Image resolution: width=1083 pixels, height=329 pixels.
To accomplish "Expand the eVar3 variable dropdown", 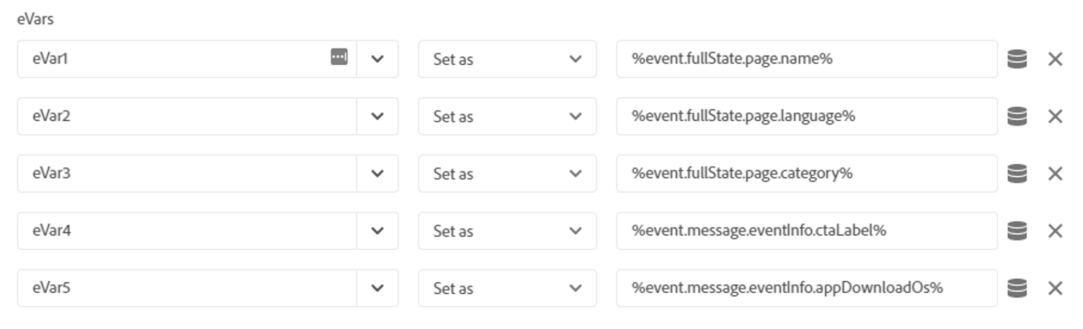I will (x=378, y=174).
